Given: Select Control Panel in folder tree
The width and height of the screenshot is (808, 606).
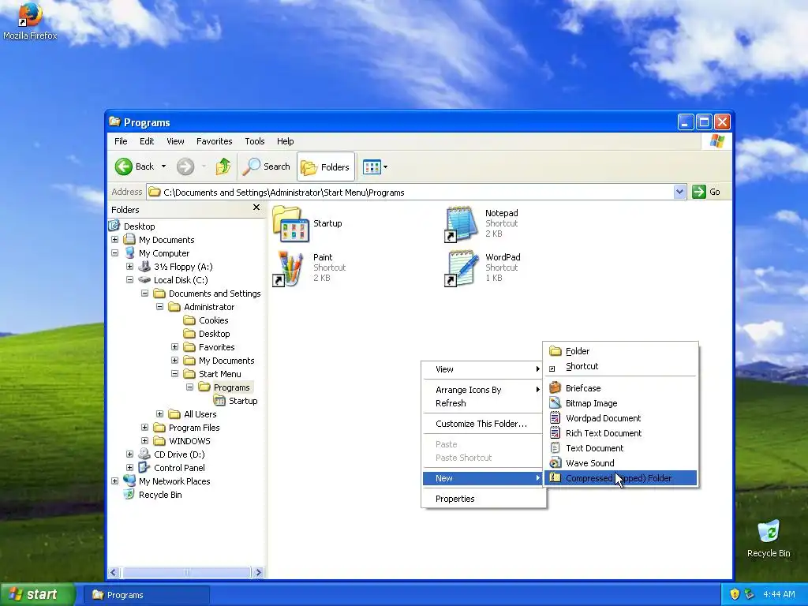Looking at the screenshot, I should click(179, 467).
